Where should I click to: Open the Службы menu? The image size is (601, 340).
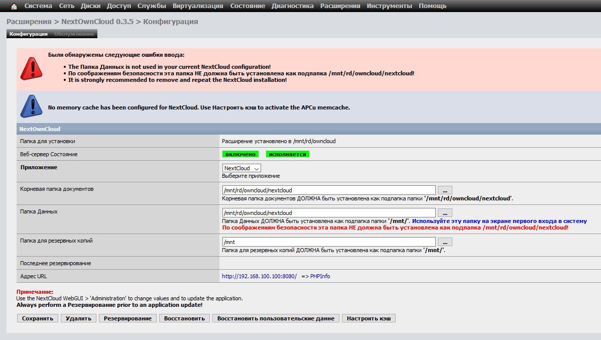pos(152,6)
